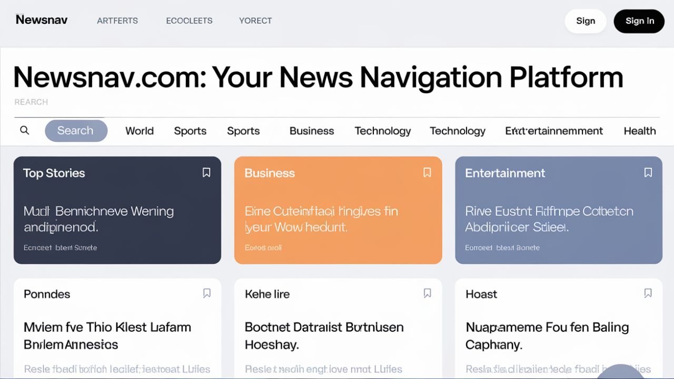Select the Health category tab
Viewport: 674px width, 379px height.
(x=640, y=131)
